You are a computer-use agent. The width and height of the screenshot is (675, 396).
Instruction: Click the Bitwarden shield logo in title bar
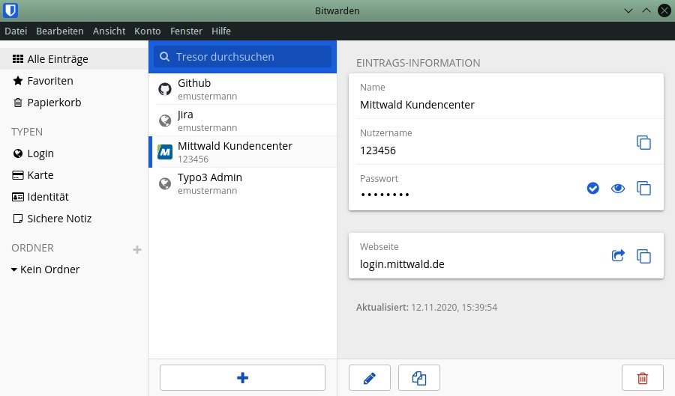coord(10,10)
